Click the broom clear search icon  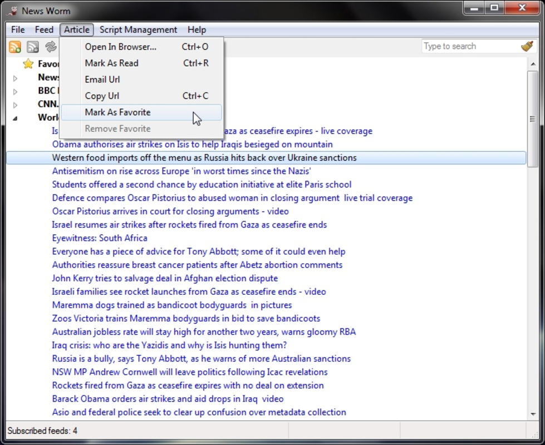(527, 46)
